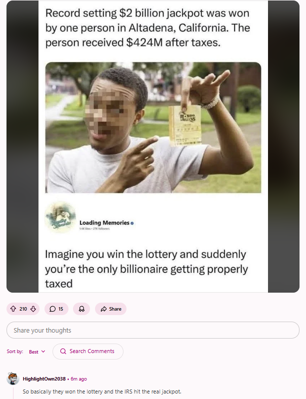The image size is (306, 399).
Task: Open the 15 comments bubble
Action: point(56,309)
